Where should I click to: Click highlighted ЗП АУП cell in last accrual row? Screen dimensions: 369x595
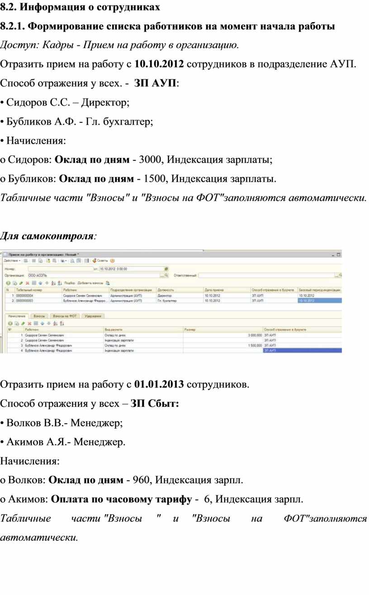(303, 350)
